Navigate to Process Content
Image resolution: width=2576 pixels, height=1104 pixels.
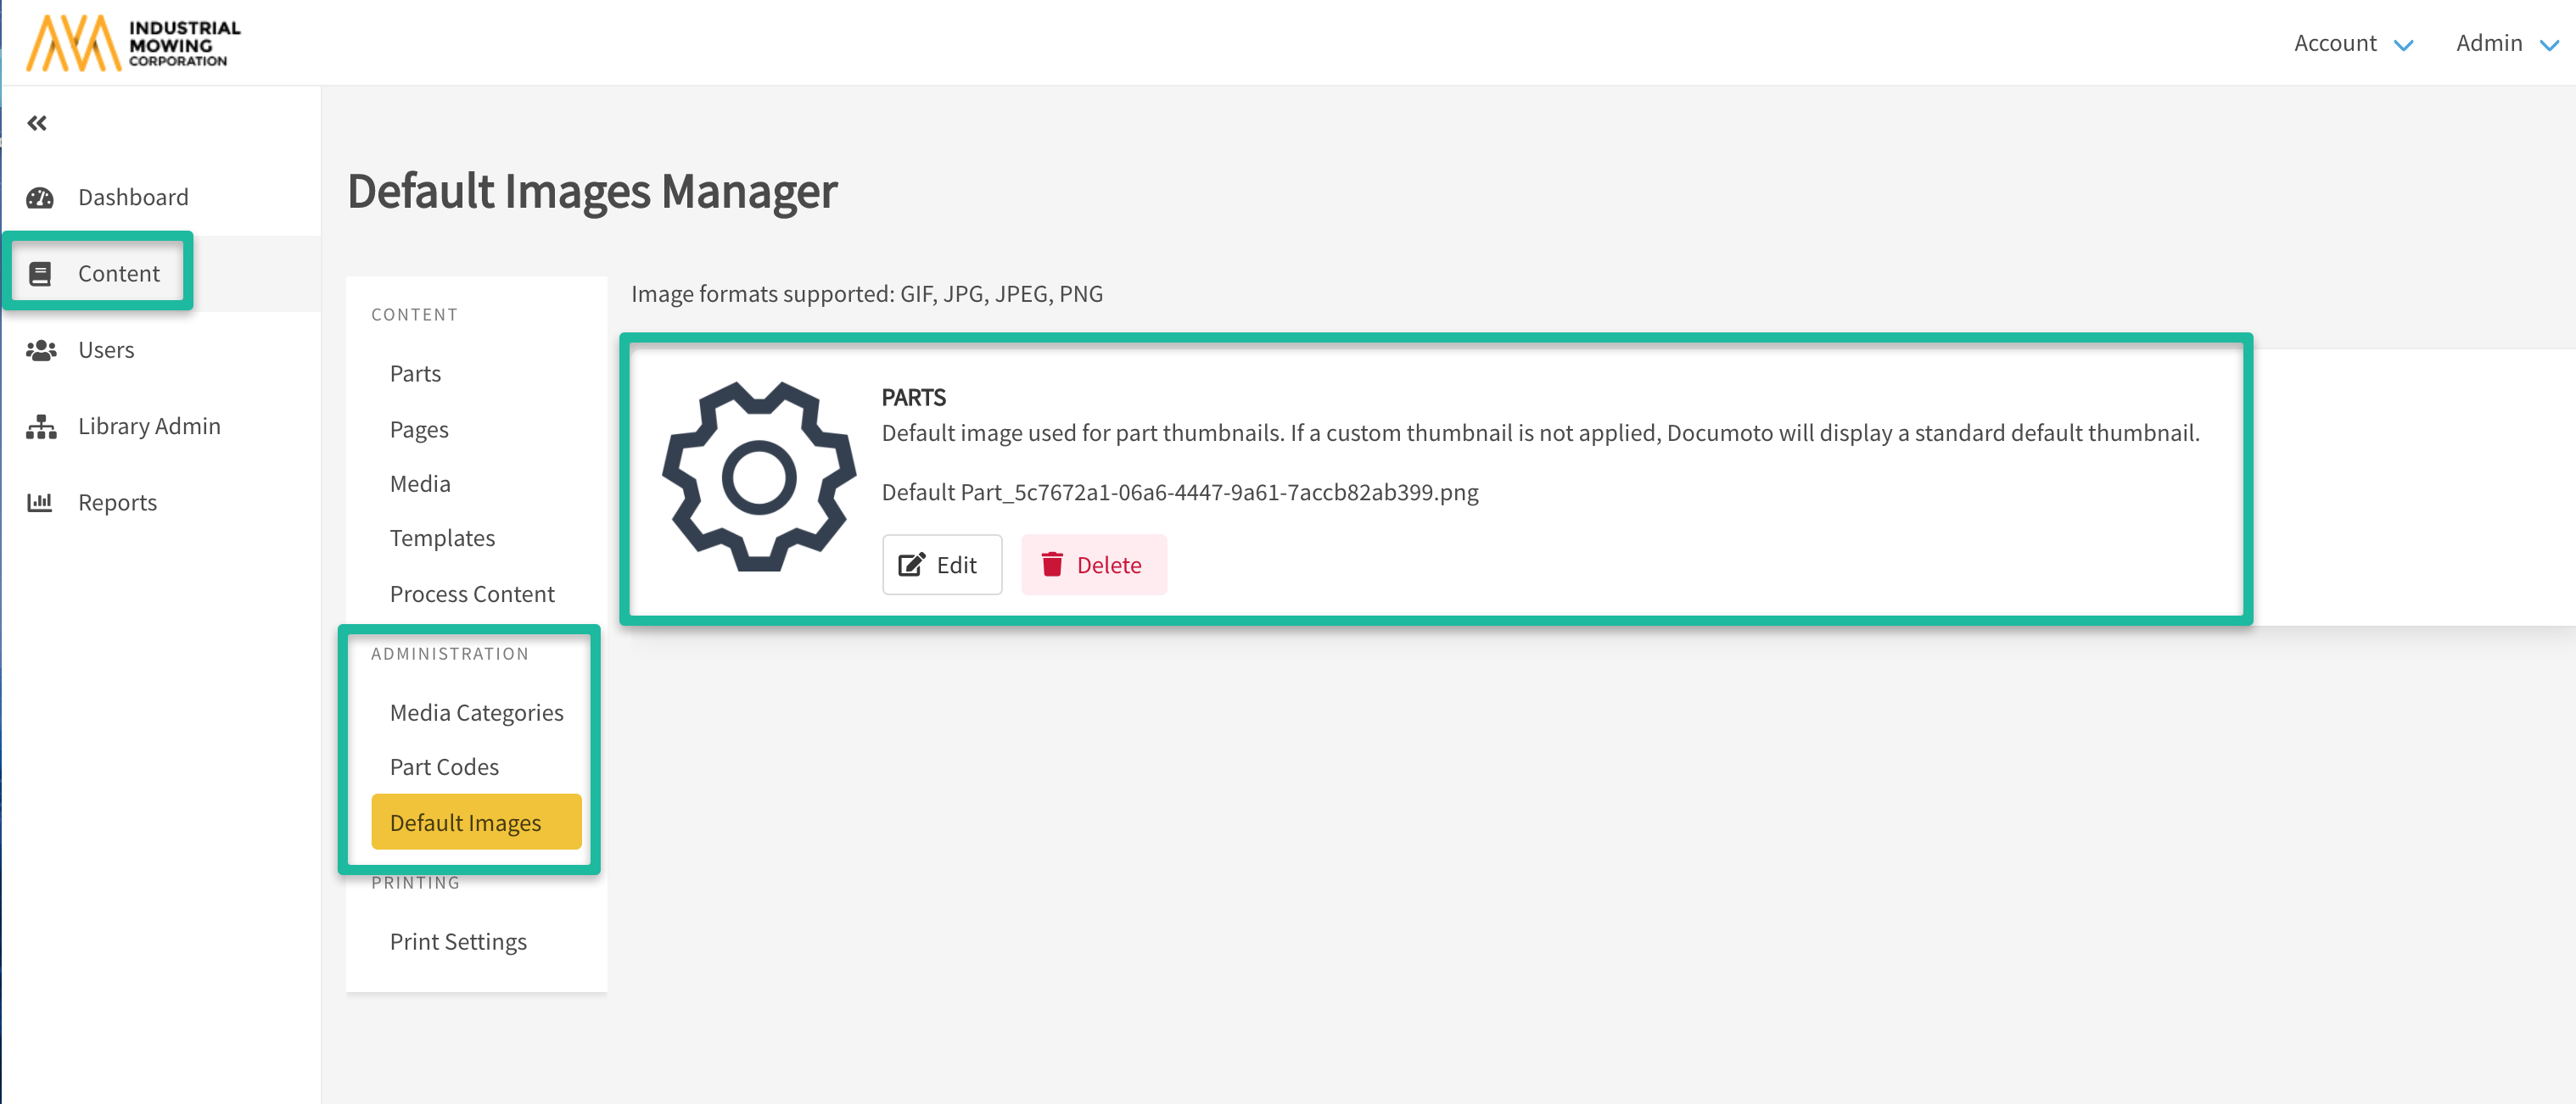[472, 594]
